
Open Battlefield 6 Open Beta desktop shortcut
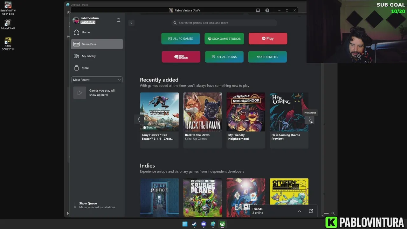(x=8, y=8)
